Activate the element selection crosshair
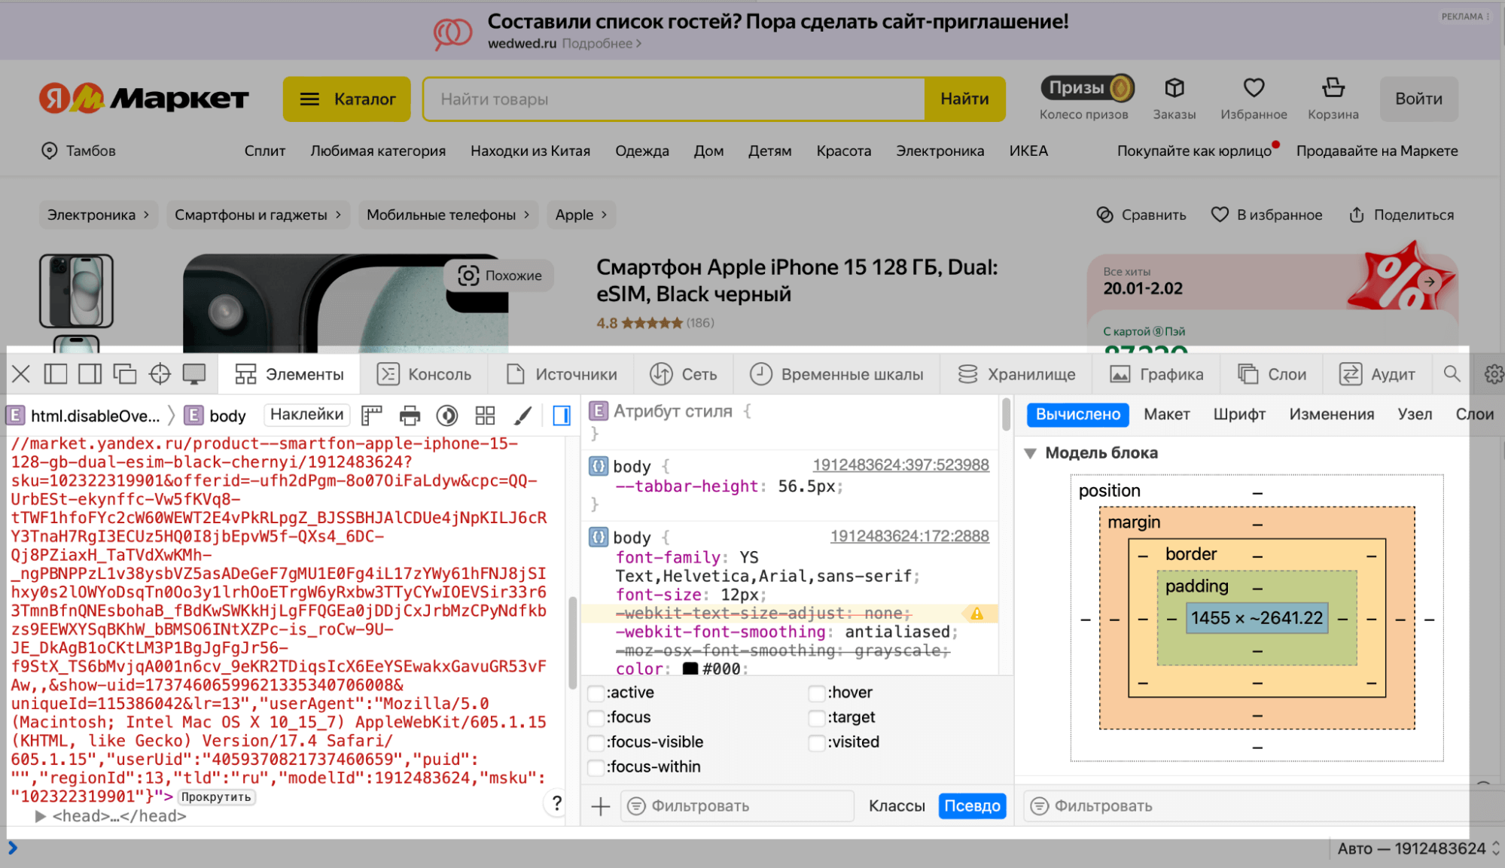The image size is (1505, 868). [160, 374]
